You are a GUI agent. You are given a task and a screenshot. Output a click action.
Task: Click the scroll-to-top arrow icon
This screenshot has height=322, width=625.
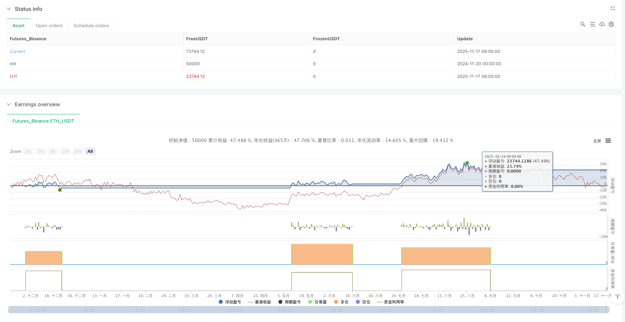[x=618, y=297]
